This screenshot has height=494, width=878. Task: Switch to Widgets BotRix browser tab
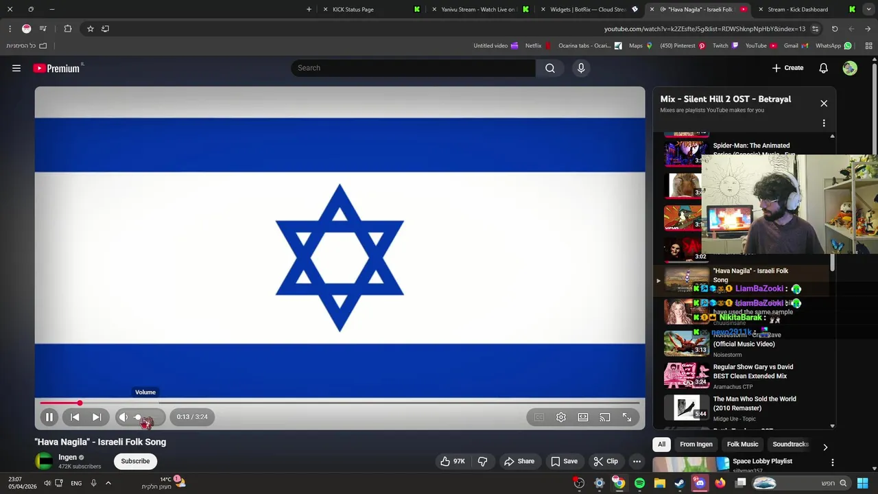click(588, 10)
